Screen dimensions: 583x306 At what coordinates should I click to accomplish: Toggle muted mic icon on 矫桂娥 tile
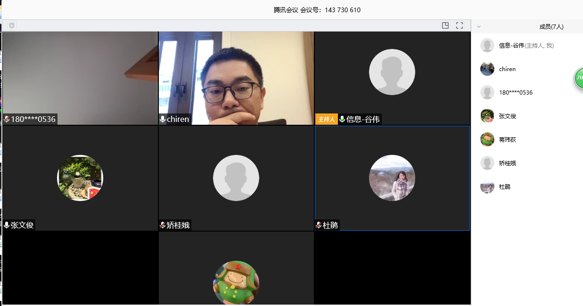163,225
